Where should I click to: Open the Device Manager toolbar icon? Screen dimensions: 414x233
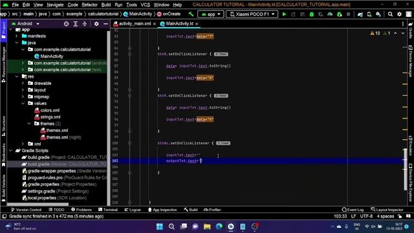[x=369, y=14]
